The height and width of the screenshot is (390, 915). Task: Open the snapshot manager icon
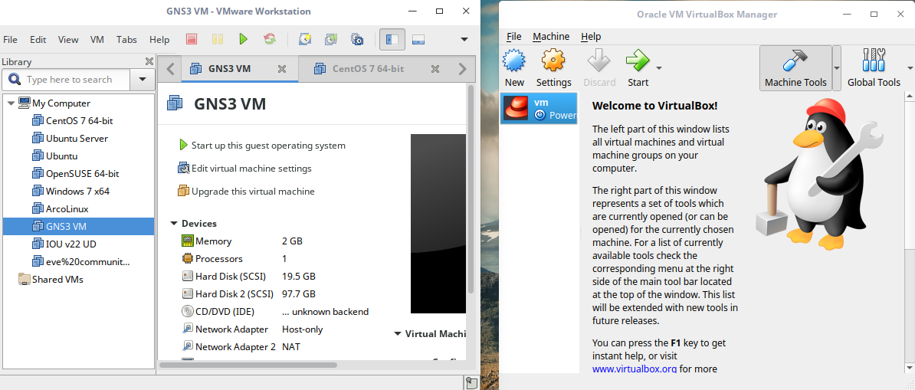click(357, 39)
